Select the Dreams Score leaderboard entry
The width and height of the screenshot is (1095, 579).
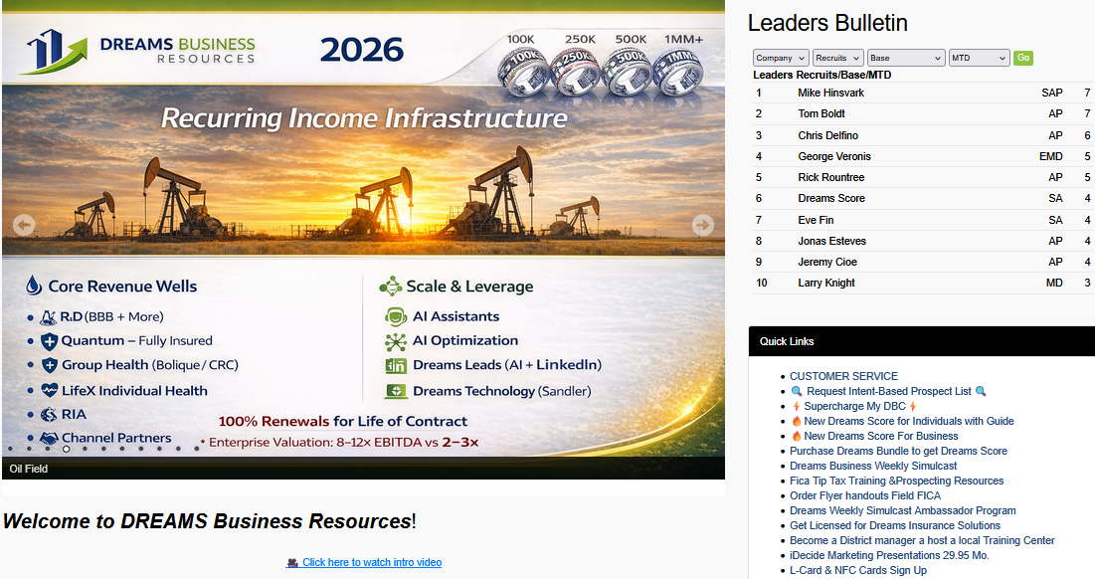pos(831,198)
